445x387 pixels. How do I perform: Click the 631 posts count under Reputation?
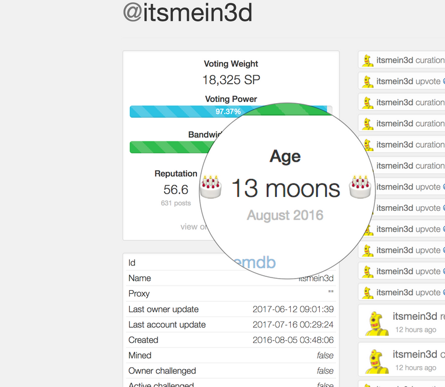point(176,203)
